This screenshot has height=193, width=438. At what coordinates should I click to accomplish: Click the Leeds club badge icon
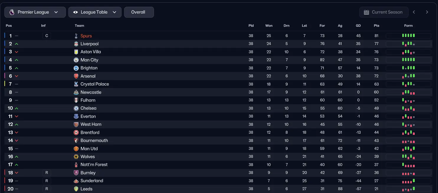point(76,189)
